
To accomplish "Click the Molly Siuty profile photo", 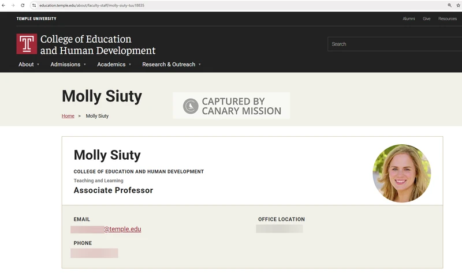I will 401,174.
